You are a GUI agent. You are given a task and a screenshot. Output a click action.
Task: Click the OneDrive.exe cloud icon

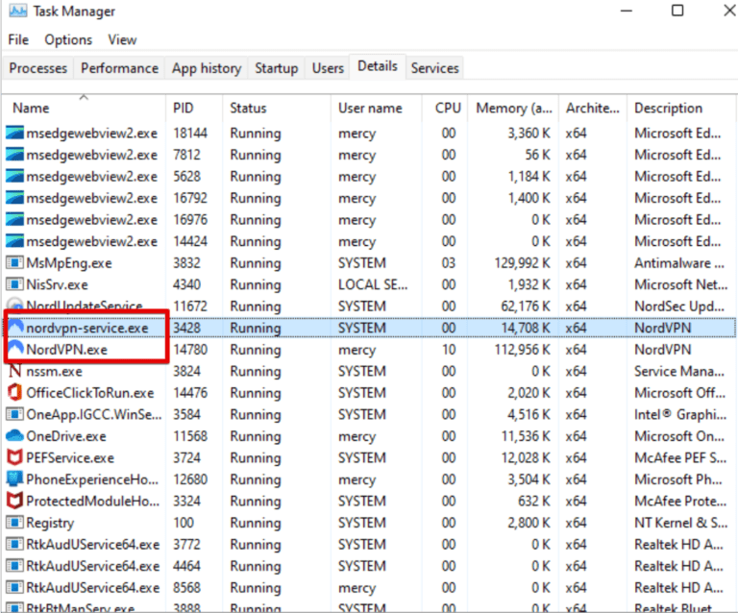(14, 436)
